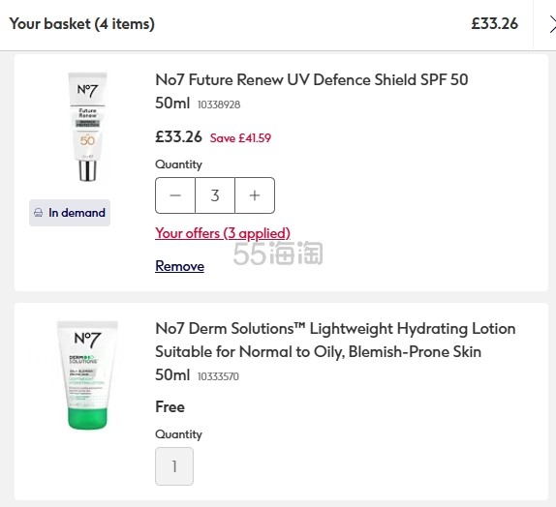This screenshot has height=507, width=556.
Task: Click the basket arrow icon at top right
Action: pos(552,24)
